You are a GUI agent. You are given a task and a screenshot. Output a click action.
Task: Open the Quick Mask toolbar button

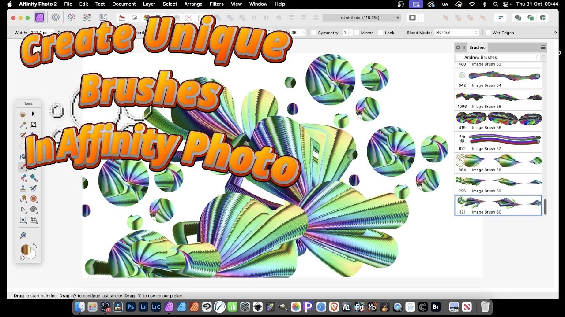coord(413,18)
